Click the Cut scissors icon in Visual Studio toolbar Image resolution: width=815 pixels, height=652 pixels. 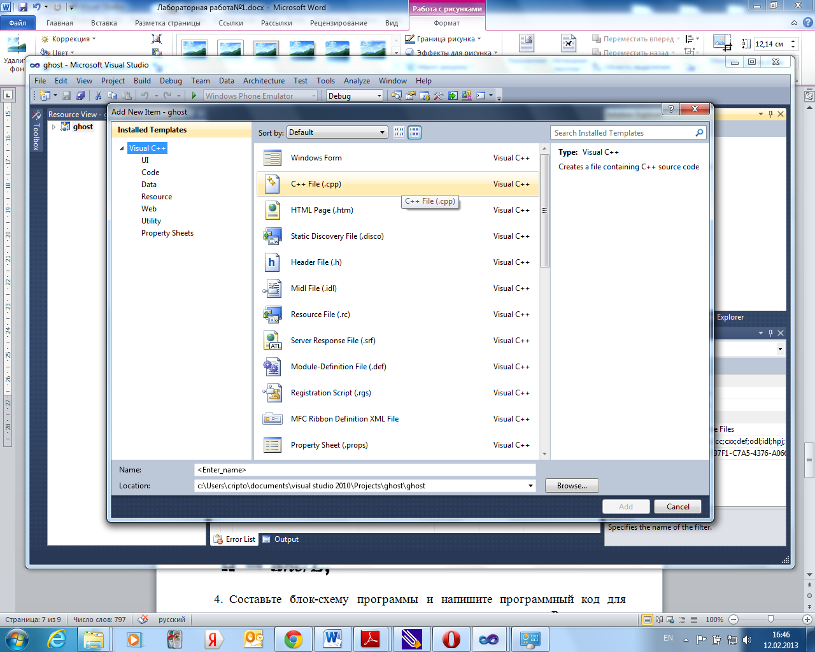pos(98,96)
